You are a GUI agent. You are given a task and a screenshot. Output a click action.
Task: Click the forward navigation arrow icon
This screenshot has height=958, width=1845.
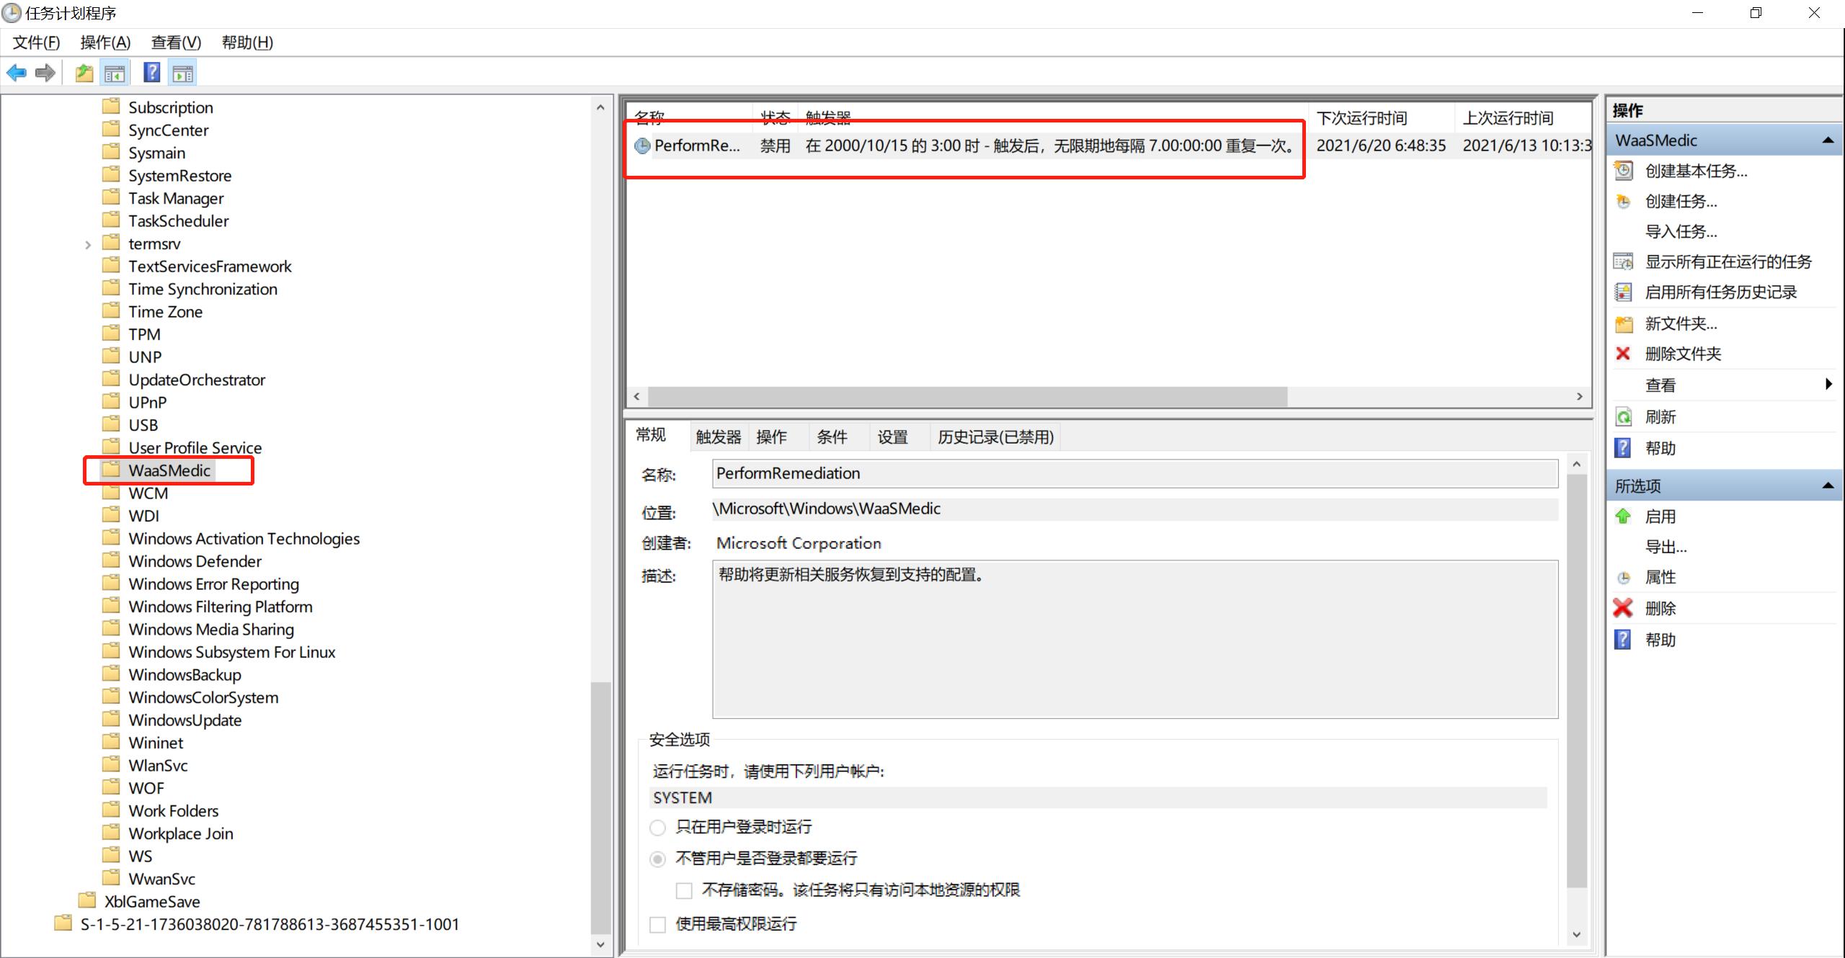click(45, 72)
